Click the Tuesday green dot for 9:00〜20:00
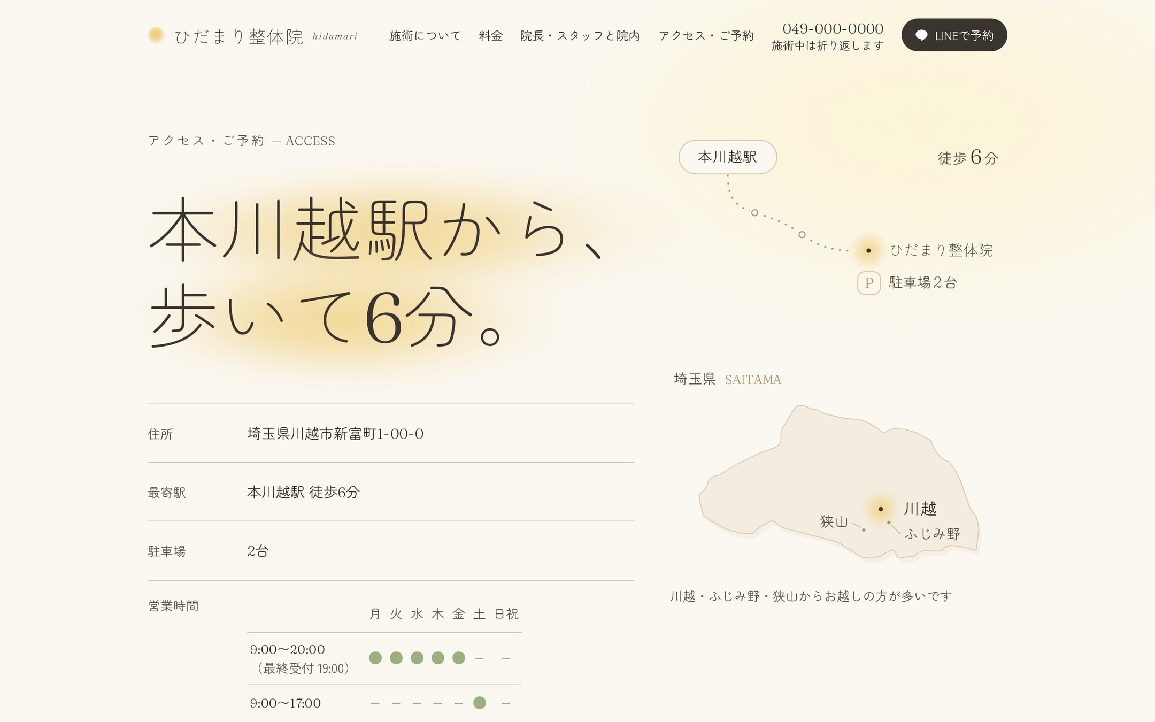1155x722 pixels. 396,658
